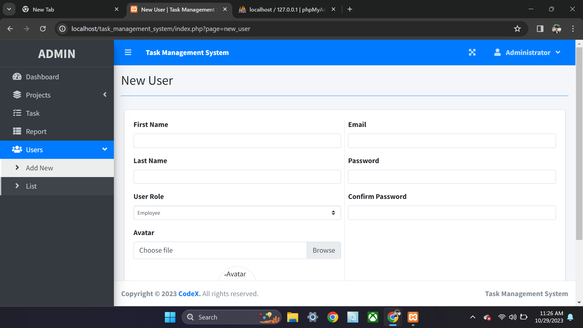Select the Users icon in the sidebar
This screenshot has width=583, height=328.
pyautogui.click(x=17, y=149)
